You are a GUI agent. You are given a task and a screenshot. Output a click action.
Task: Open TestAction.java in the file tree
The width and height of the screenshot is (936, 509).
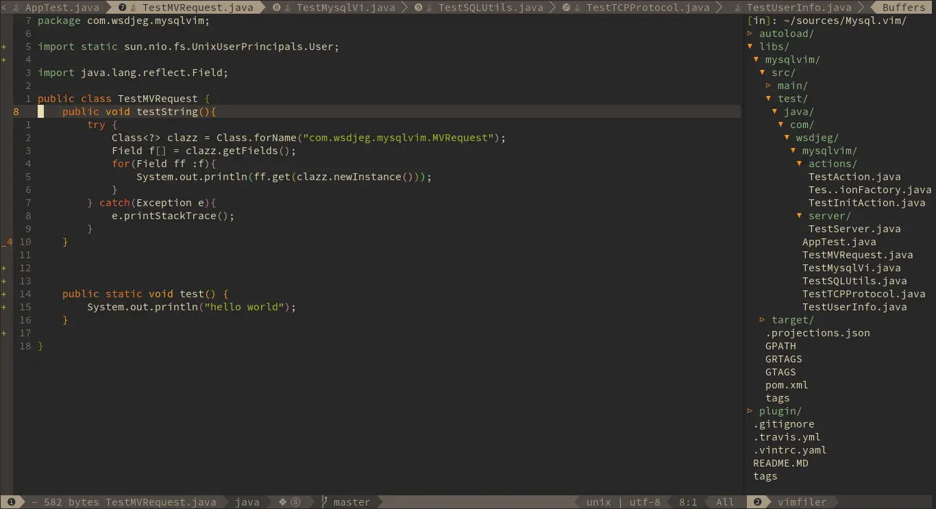pyautogui.click(x=854, y=177)
